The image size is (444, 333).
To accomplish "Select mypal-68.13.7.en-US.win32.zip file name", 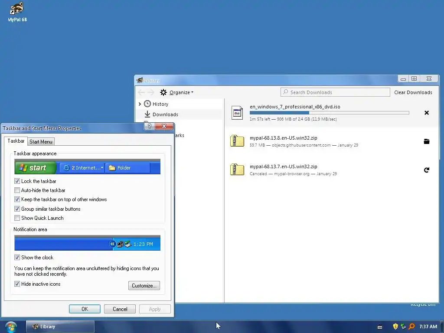I will click(x=283, y=166).
